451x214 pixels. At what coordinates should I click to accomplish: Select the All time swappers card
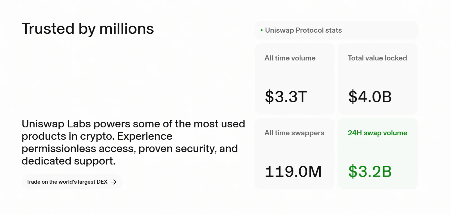click(x=294, y=154)
